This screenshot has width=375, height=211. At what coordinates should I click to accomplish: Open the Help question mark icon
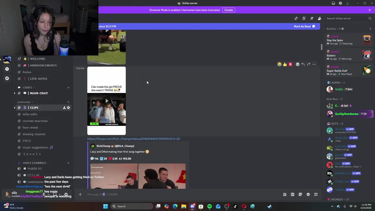click(x=340, y=3)
